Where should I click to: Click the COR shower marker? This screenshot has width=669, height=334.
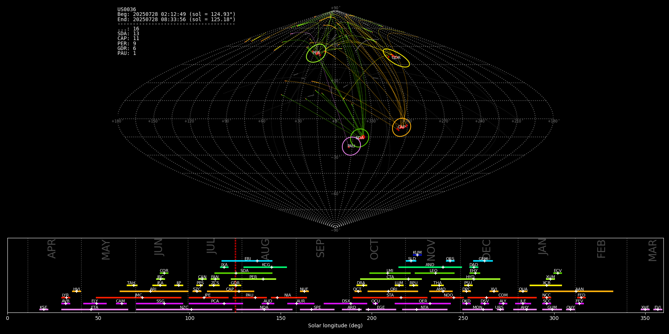click(164, 273)
